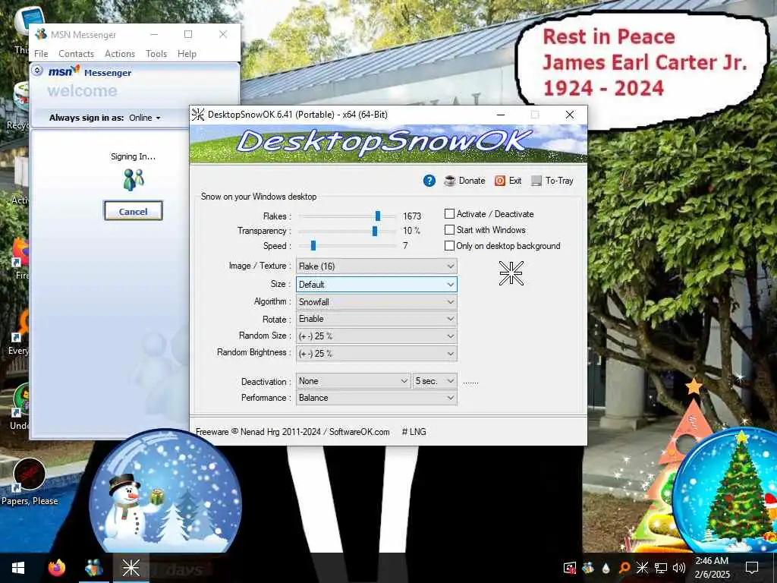Image resolution: width=777 pixels, height=583 pixels.
Task: Open the network status tray icon
Action: [x=661, y=568]
